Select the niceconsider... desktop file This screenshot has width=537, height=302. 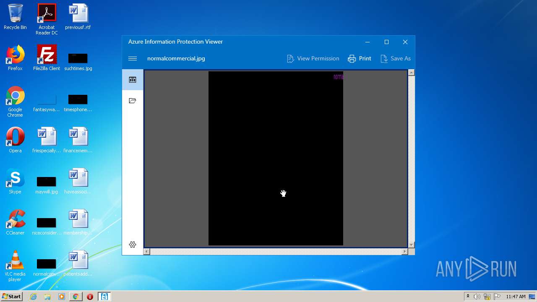tap(47, 226)
